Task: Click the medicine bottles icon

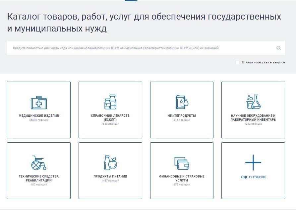Action: [110, 102]
